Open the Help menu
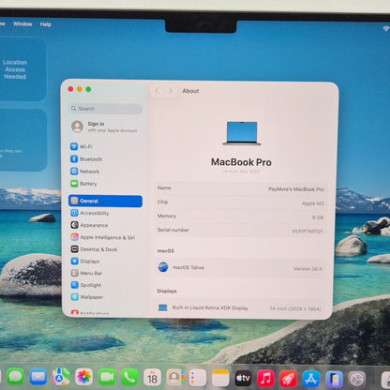Viewport: 390px width, 390px height. [x=46, y=24]
